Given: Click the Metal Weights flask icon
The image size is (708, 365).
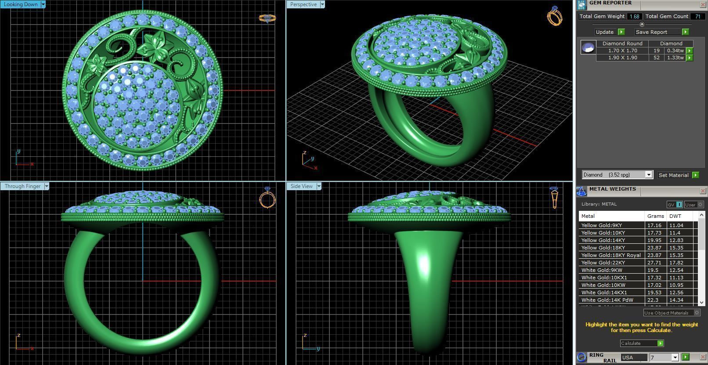Looking at the screenshot, I should [581, 191].
